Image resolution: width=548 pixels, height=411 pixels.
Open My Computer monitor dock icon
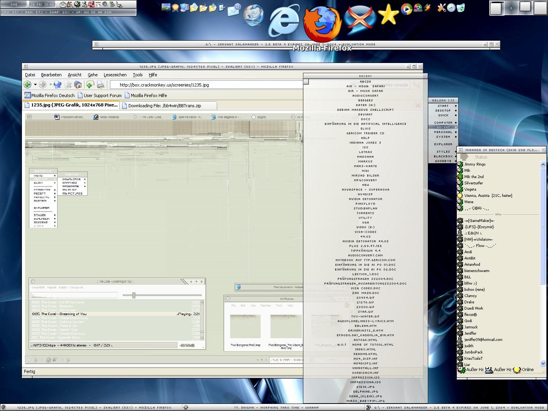point(184,7)
